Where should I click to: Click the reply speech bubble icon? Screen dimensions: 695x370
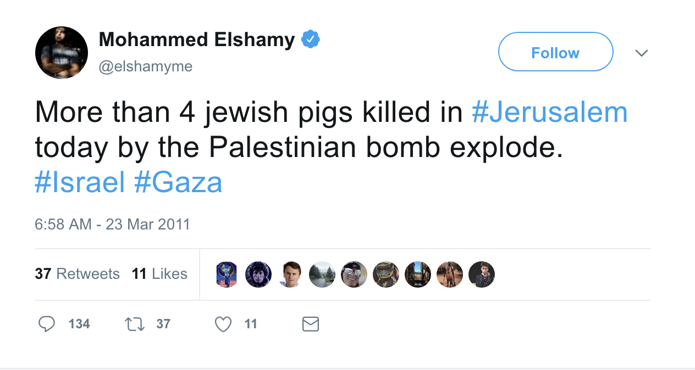[x=47, y=324]
